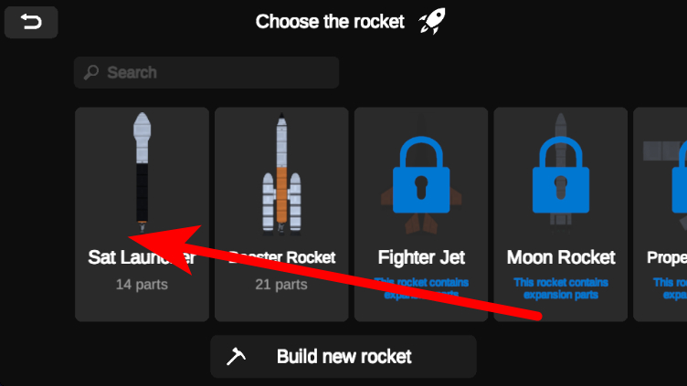The height and width of the screenshot is (386, 687).
Task: Click the padlock icon on Fighter Jet
Action: [x=420, y=172]
